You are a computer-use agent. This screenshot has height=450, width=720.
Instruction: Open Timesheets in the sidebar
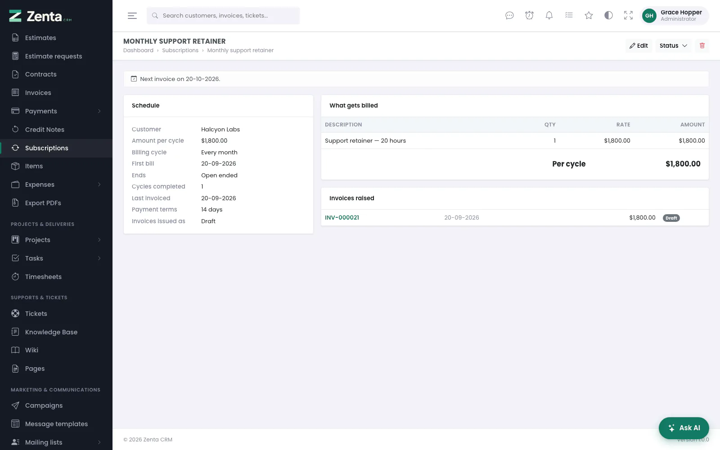56,277
